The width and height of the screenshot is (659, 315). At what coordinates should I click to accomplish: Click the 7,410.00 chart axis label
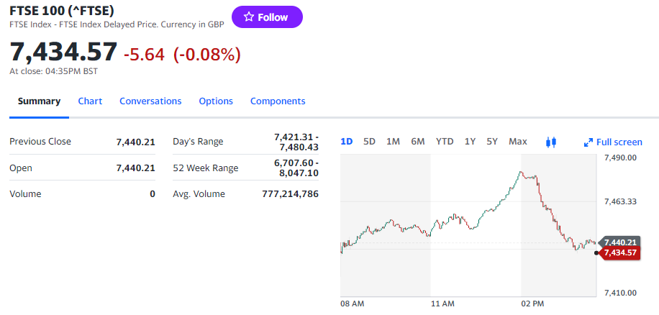(x=620, y=293)
